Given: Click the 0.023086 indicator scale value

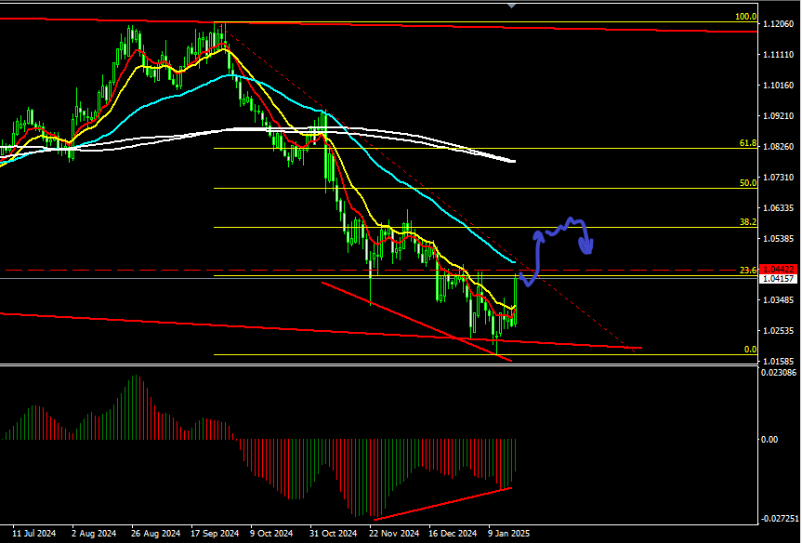Looking at the screenshot, I should point(779,373).
